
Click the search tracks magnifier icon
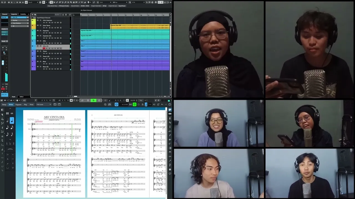[x=69, y=15]
